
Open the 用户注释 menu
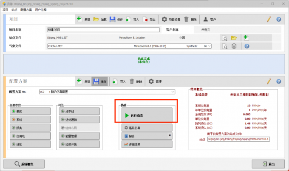click(41, 9)
